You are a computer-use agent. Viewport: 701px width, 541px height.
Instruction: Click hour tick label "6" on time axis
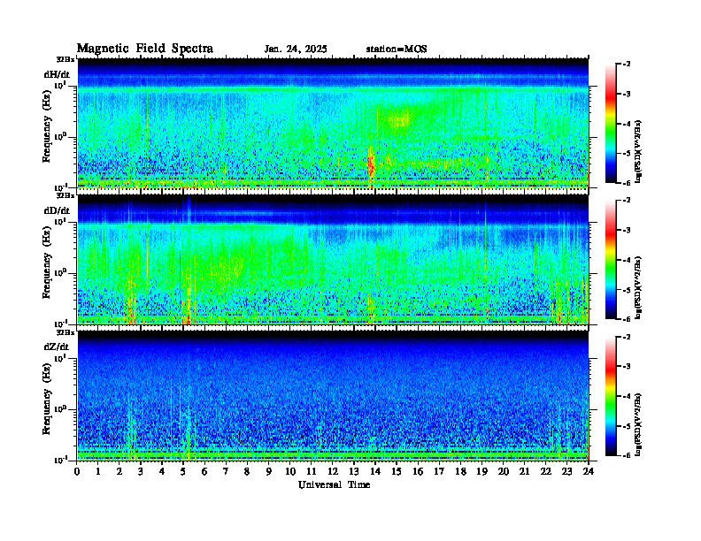pos(204,471)
